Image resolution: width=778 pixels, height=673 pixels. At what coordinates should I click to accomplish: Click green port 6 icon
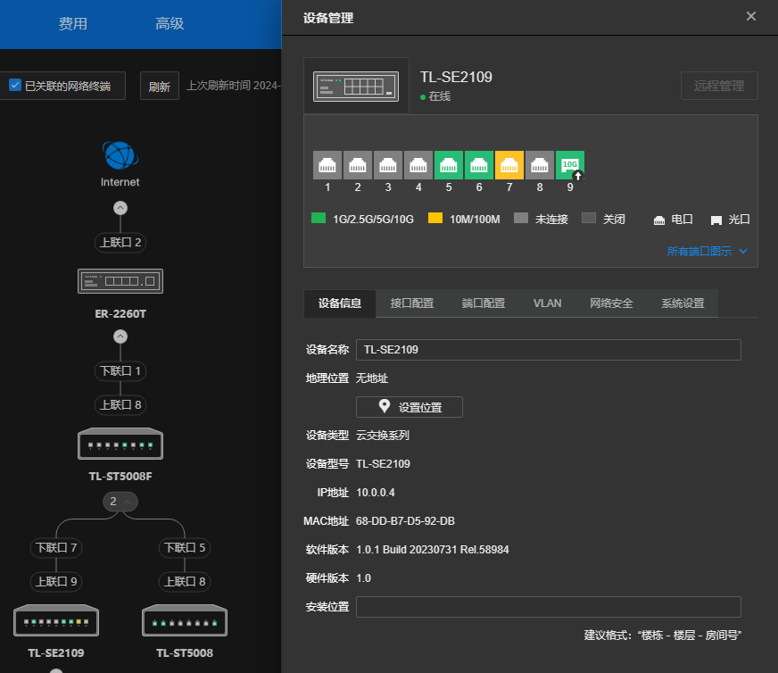[x=479, y=165]
